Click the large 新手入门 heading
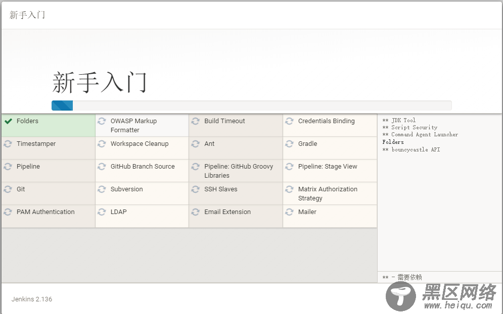503x314 pixels. (x=100, y=82)
